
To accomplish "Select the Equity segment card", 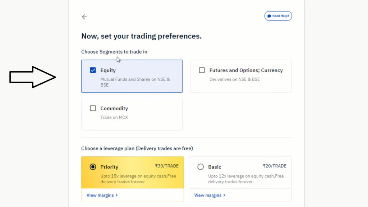I will pos(132,76).
